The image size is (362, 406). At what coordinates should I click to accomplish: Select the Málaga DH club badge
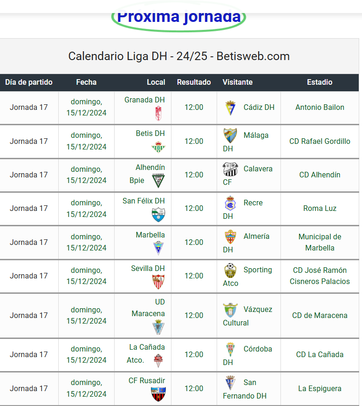point(230,135)
